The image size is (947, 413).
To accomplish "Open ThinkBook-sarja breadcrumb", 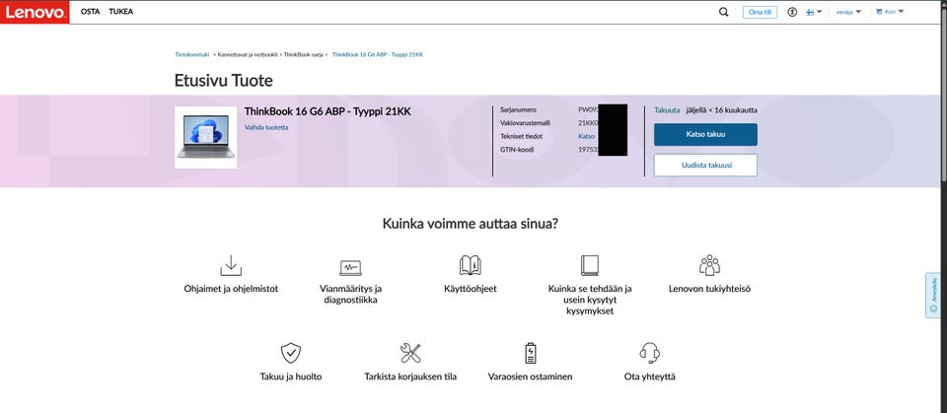I will click(306, 54).
